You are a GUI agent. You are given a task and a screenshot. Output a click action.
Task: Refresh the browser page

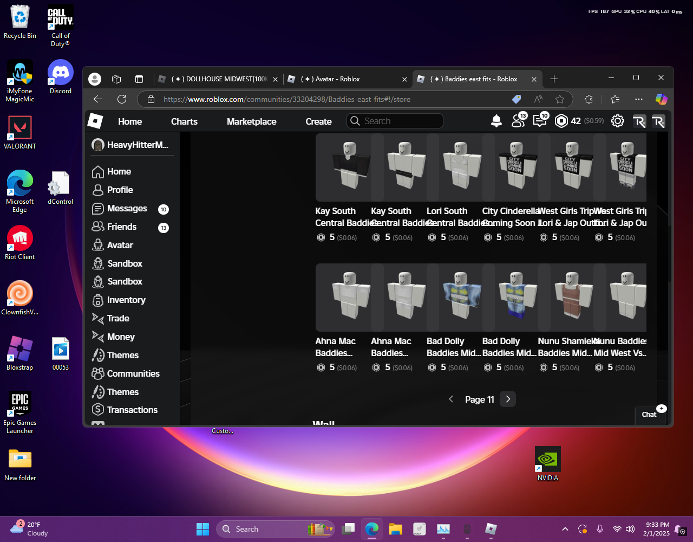click(x=122, y=99)
